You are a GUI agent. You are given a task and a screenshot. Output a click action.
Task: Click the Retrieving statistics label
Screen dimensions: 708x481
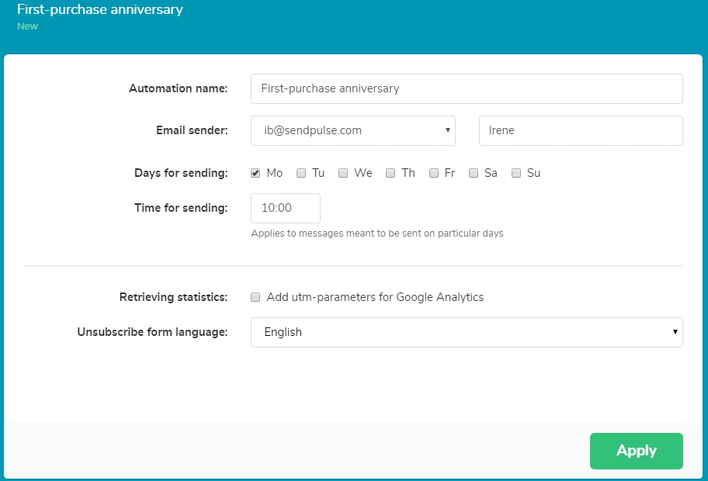coord(172,297)
